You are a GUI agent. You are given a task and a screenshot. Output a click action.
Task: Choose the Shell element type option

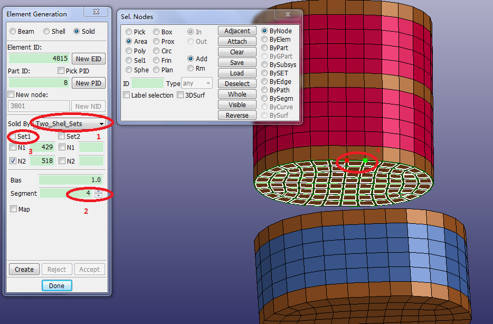point(46,31)
